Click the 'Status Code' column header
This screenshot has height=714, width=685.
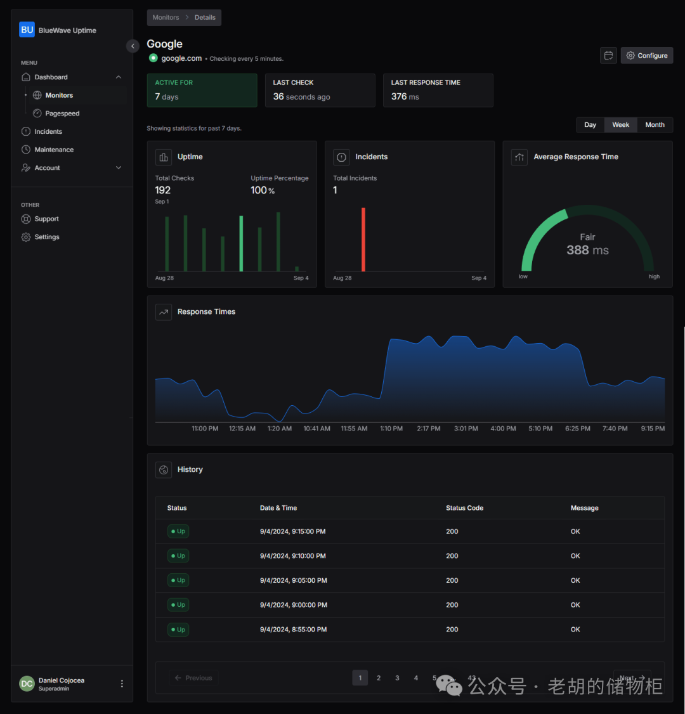(464, 508)
